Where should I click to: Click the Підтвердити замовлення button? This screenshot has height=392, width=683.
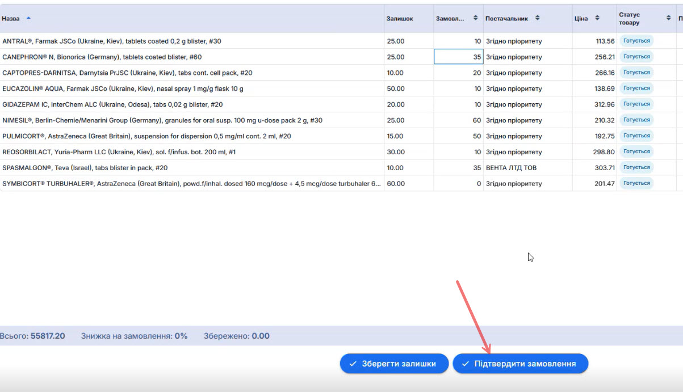point(520,364)
